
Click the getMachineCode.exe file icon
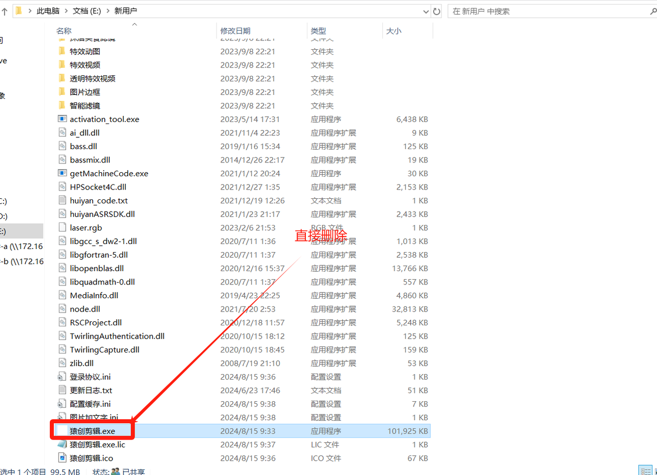(x=62, y=173)
